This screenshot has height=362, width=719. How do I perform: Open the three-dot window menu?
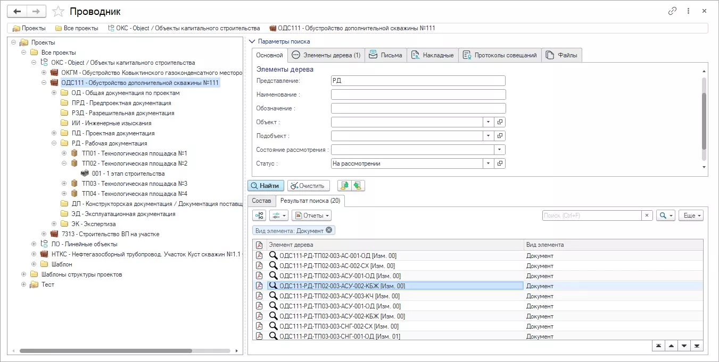click(x=688, y=11)
